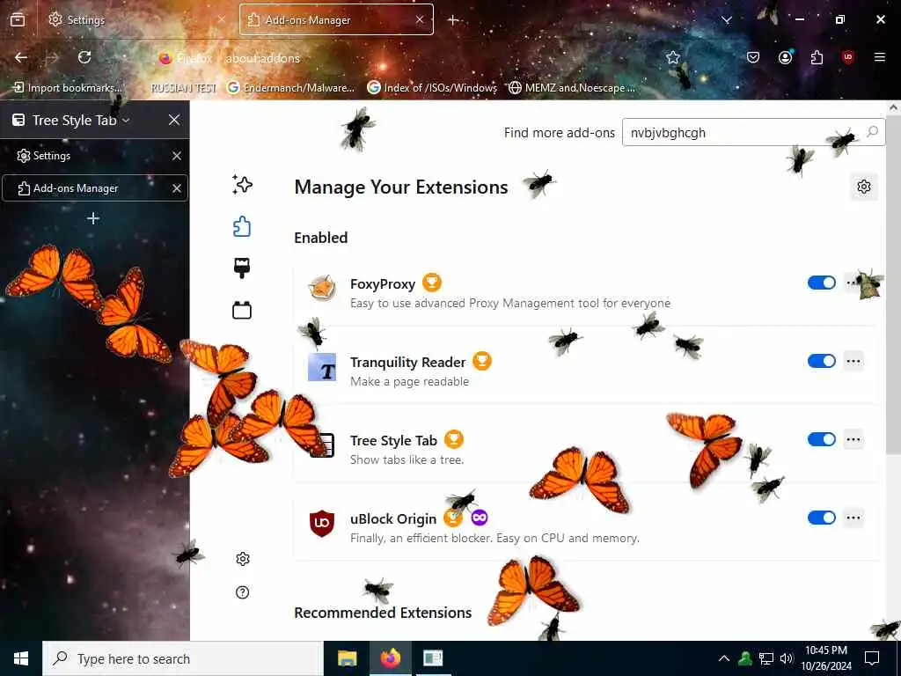Open the Firefox account icon
This screenshot has width=901, height=676.
coord(785,57)
